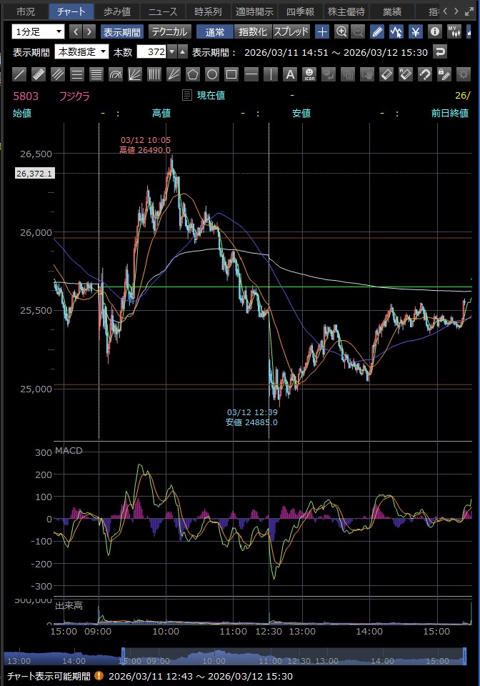This screenshot has height=686, width=480.
Task: Open the 1分足 timeframe dropdown
Action: coord(39,31)
